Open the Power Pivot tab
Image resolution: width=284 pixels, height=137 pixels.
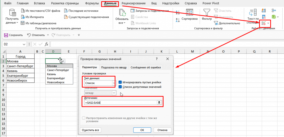(211, 3)
